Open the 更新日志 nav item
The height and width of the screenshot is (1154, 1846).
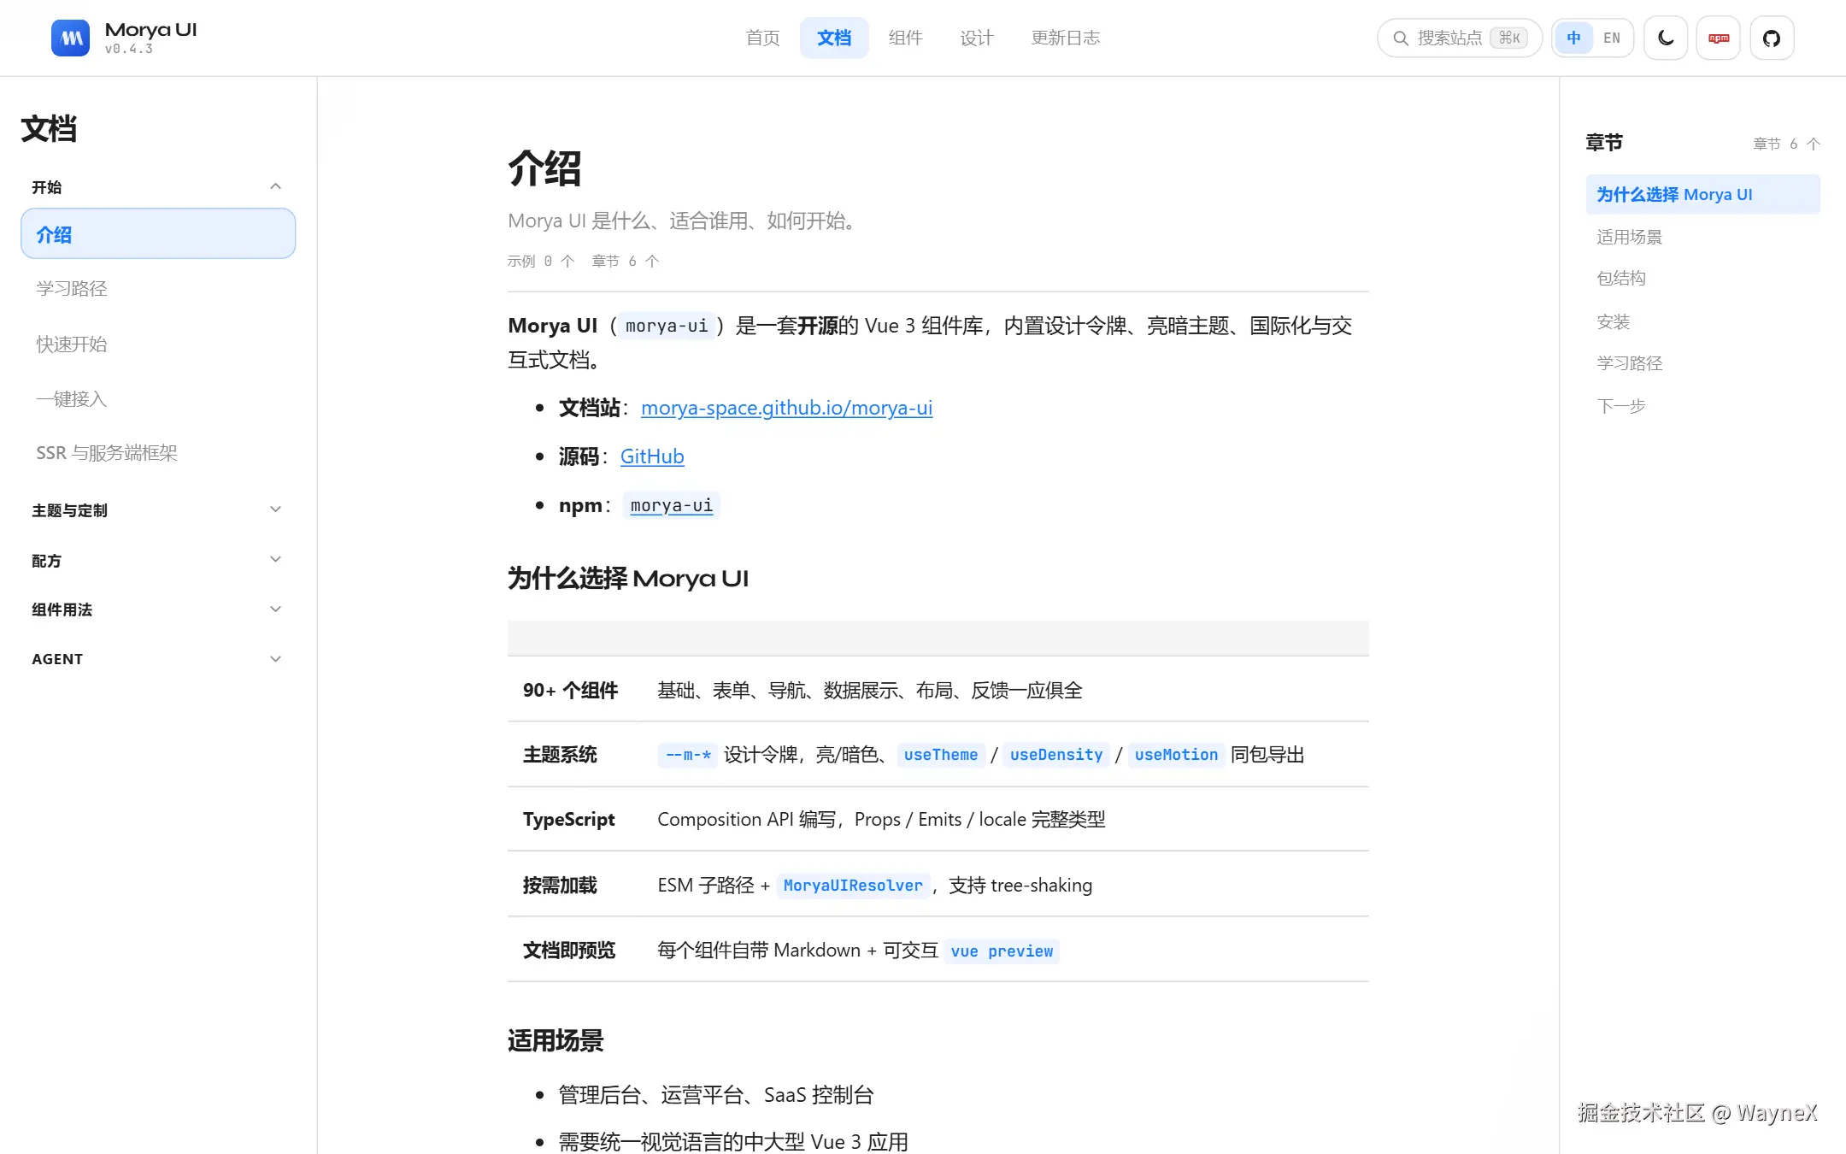(x=1066, y=38)
